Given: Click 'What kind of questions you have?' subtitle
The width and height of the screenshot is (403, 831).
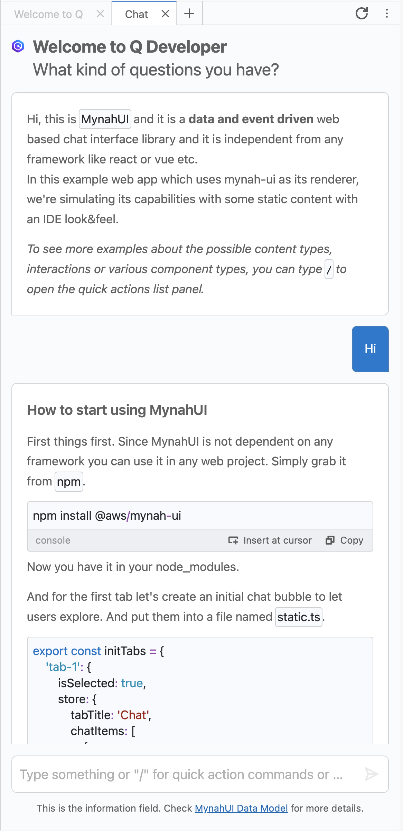Looking at the screenshot, I should click(156, 70).
